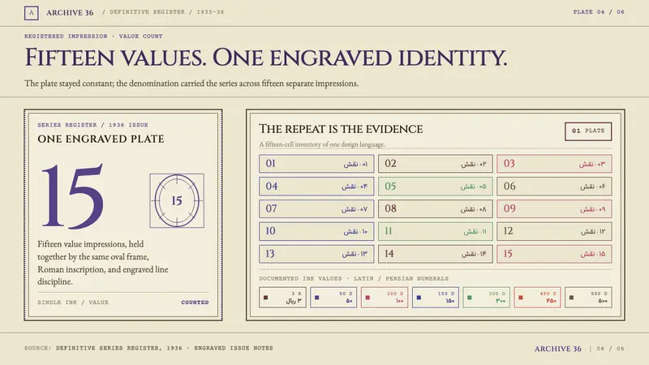Screen dimensions: 649x365
Task: Click the 100 D ink value swatch
Action: coord(385,298)
